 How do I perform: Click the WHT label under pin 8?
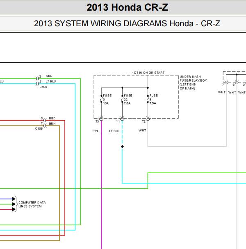click(x=232, y=92)
